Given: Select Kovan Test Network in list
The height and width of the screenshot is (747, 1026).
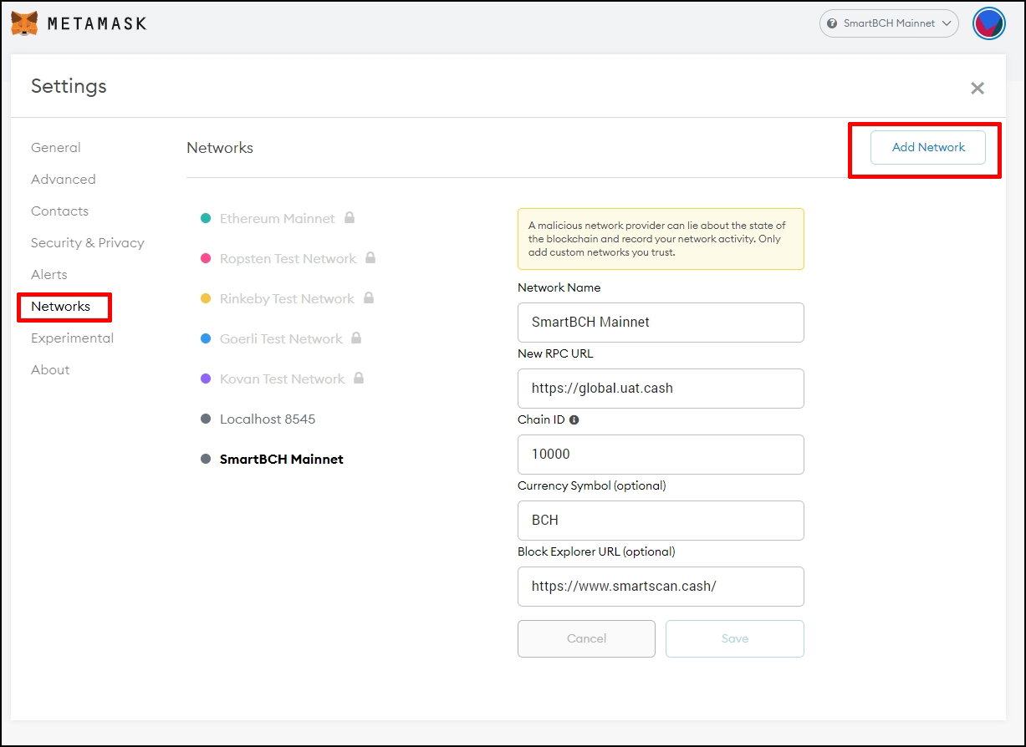Looking at the screenshot, I should (282, 379).
